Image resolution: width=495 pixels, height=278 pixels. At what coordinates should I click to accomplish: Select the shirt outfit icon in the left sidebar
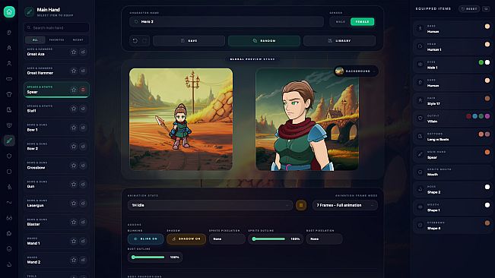(x=9, y=94)
